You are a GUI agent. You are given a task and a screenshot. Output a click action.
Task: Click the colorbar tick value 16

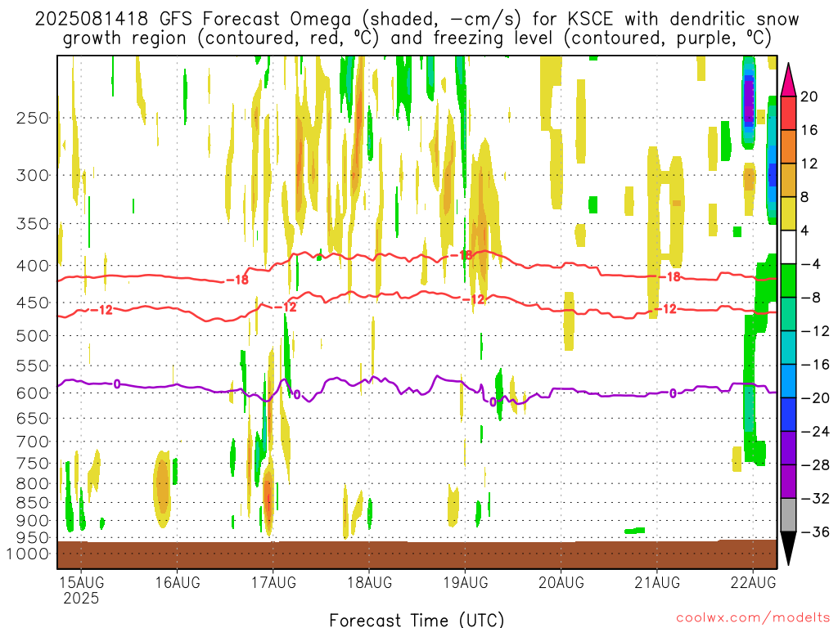tap(809, 130)
